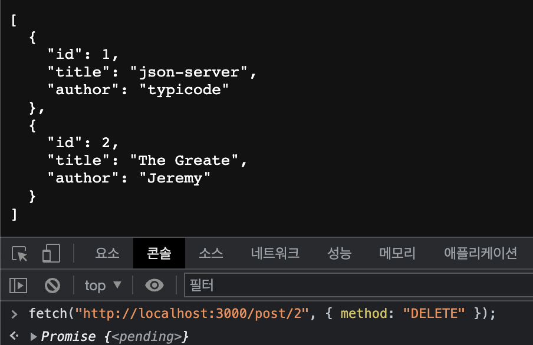This screenshot has width=533, height=345.
Task: Click the "id": 1 line
Action: point(83,54)
